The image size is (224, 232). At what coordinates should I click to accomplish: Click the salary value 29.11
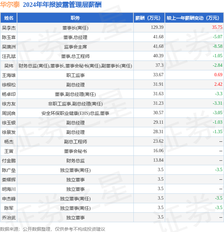click(158, 122)
